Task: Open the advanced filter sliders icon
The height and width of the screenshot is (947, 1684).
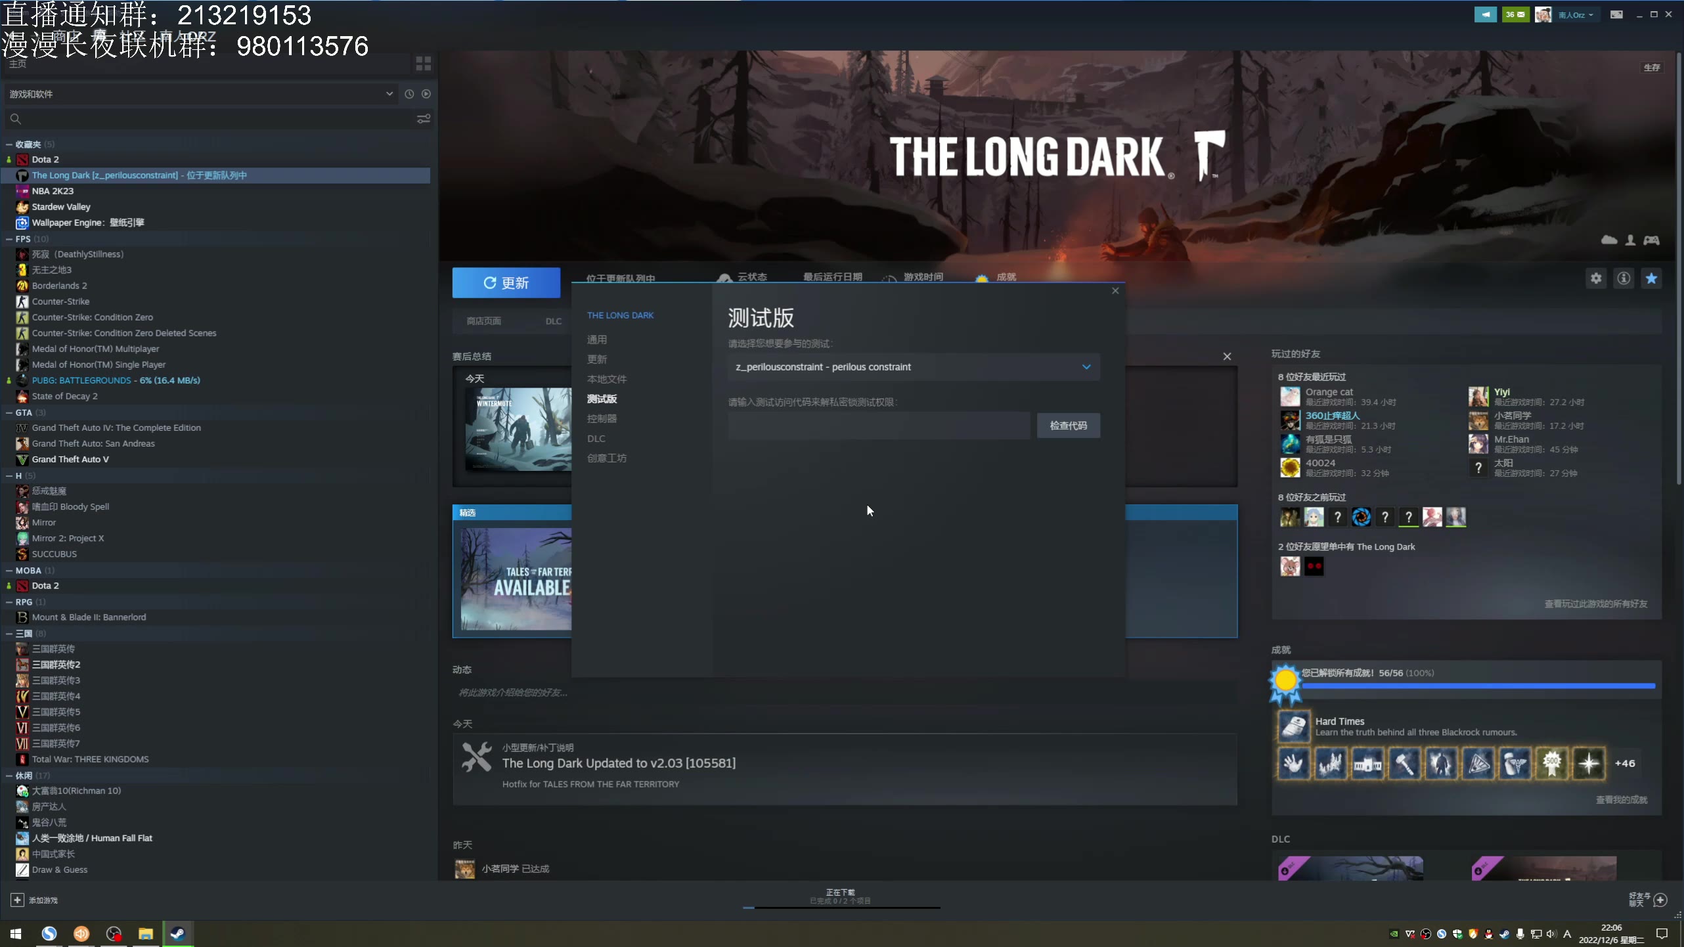Action: coord(424,119)
